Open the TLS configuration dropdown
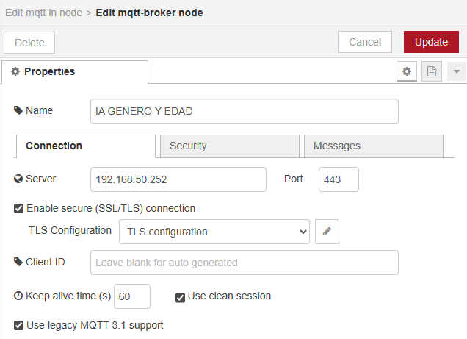 tap(214, 232)
